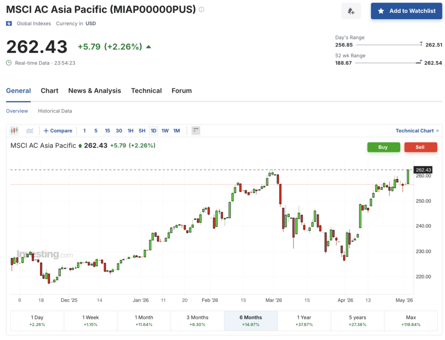
Task: Open the Global Indexes link
Action: pos(34,23)
